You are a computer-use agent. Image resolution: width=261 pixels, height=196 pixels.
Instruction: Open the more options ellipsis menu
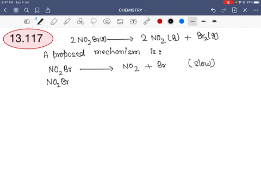pyautogui.click(x=256, y=10)
